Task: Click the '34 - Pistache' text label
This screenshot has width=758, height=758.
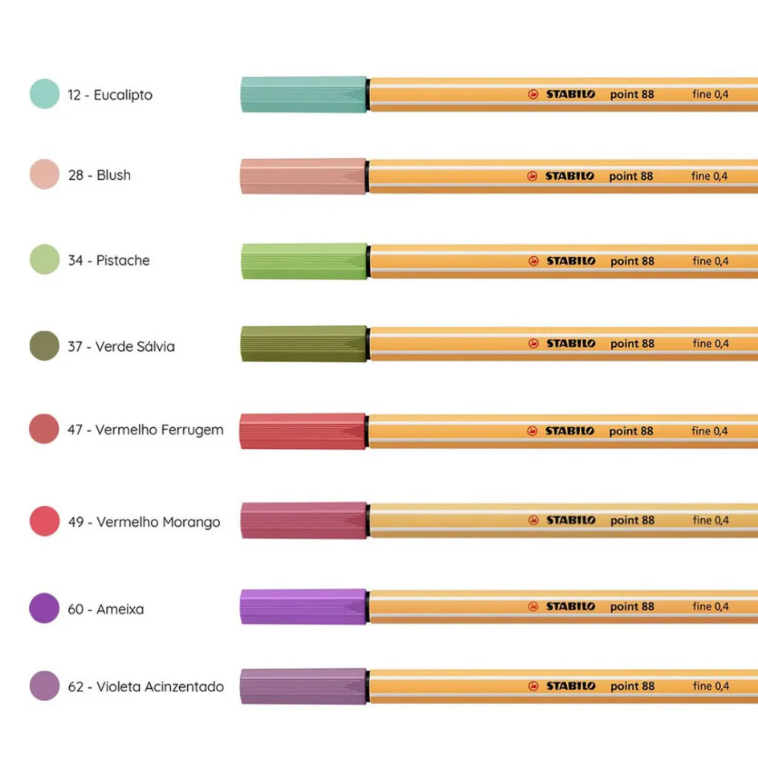Action: 108,260
